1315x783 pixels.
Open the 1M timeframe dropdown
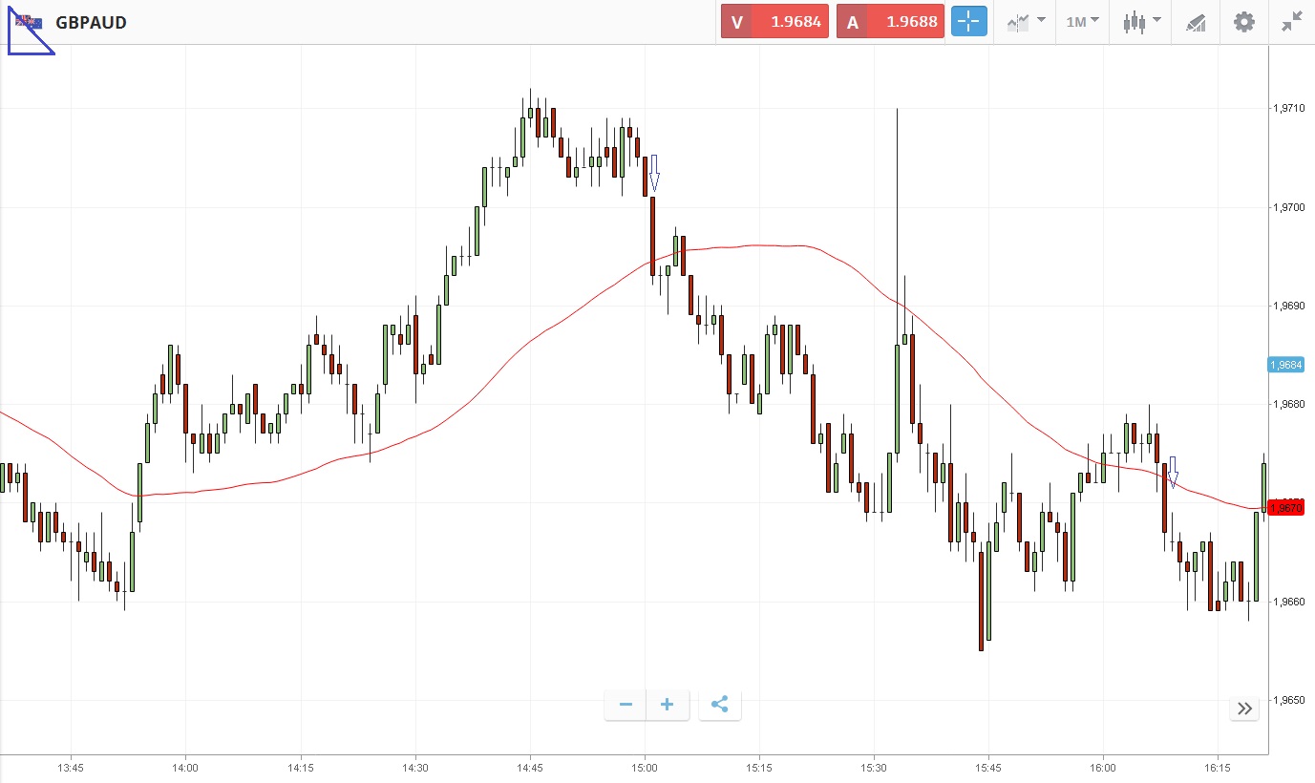1082,22
